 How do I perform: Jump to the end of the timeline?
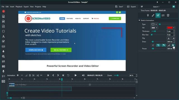pyautogui.click(x=63, y=75)
